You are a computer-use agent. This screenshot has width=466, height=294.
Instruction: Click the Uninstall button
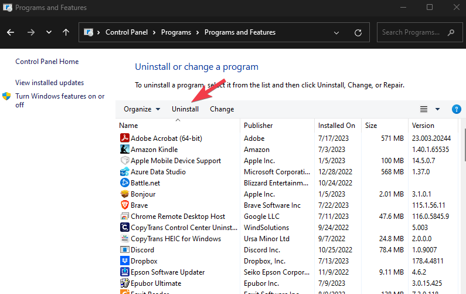pyautogui.click(x=185, y=109)
